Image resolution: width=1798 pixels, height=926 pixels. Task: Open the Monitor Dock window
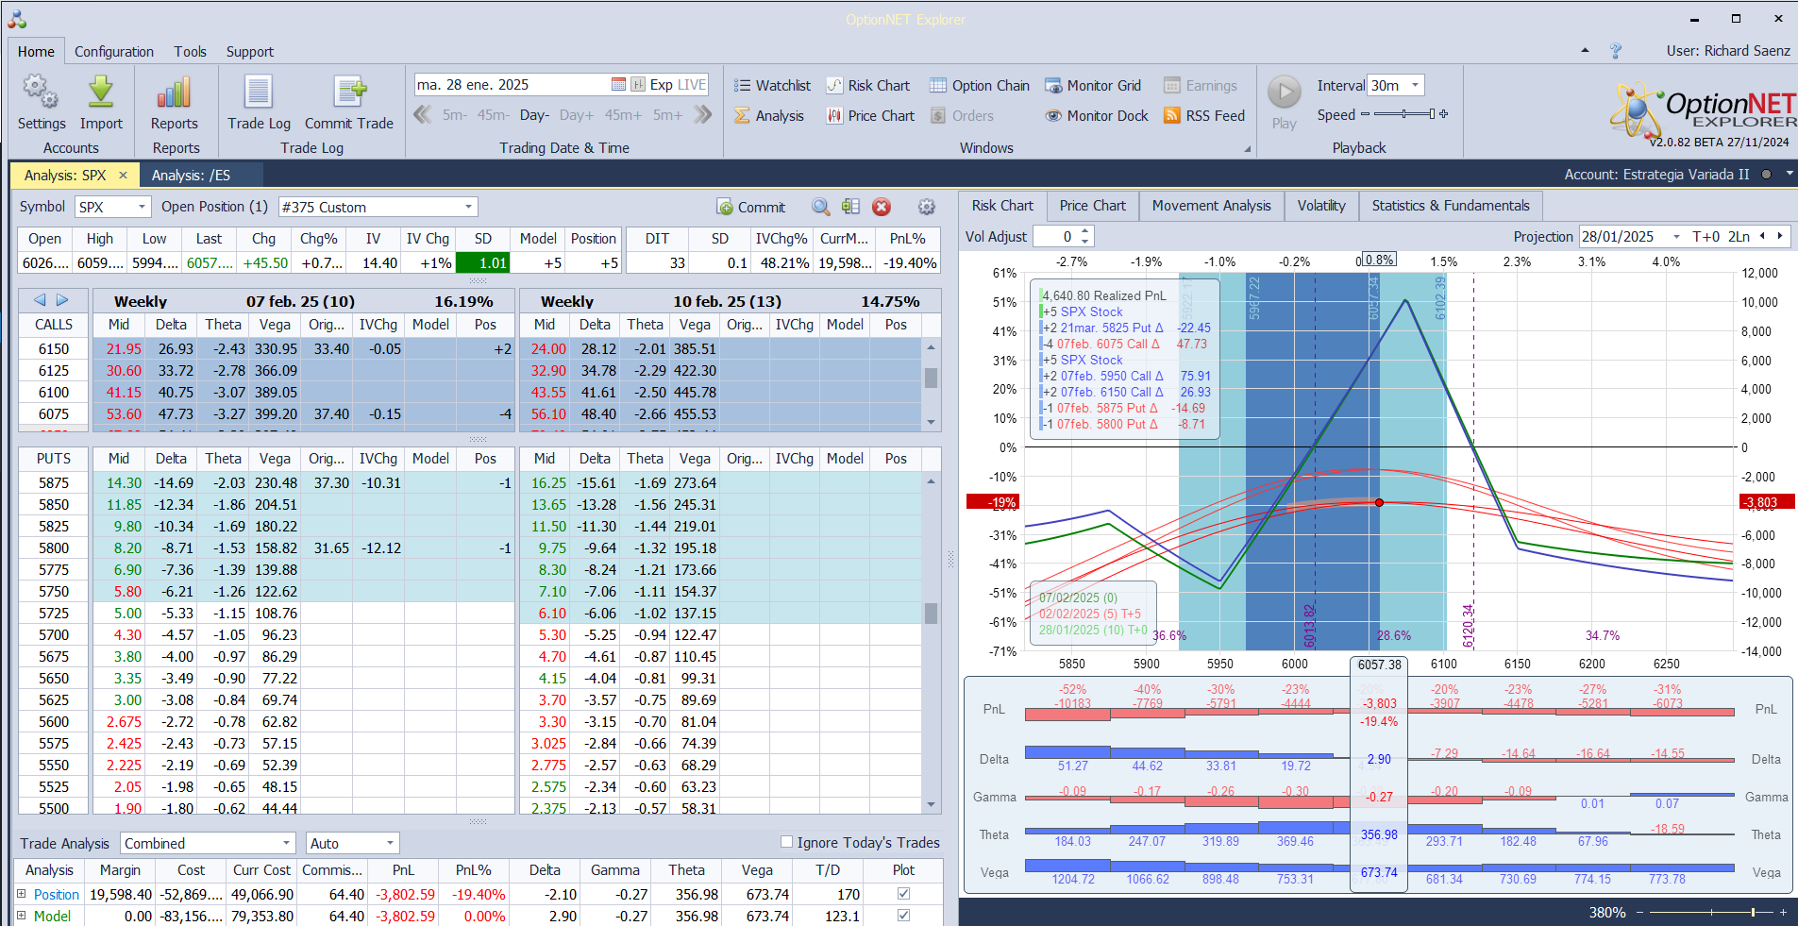coord(1097,116)
